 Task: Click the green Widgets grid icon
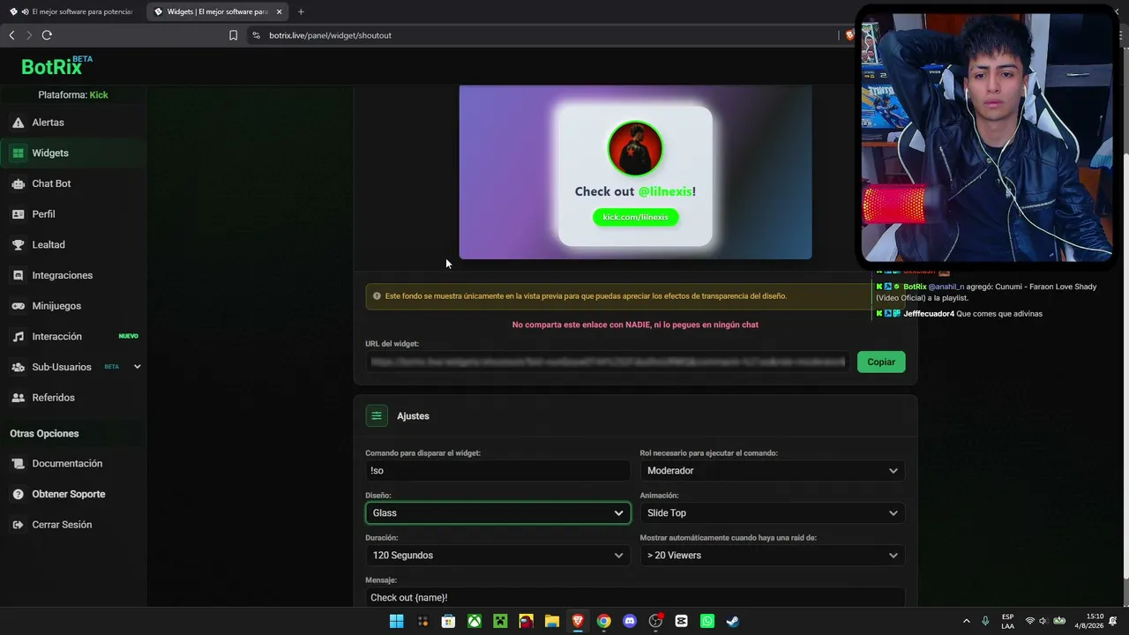coord(18,153)
